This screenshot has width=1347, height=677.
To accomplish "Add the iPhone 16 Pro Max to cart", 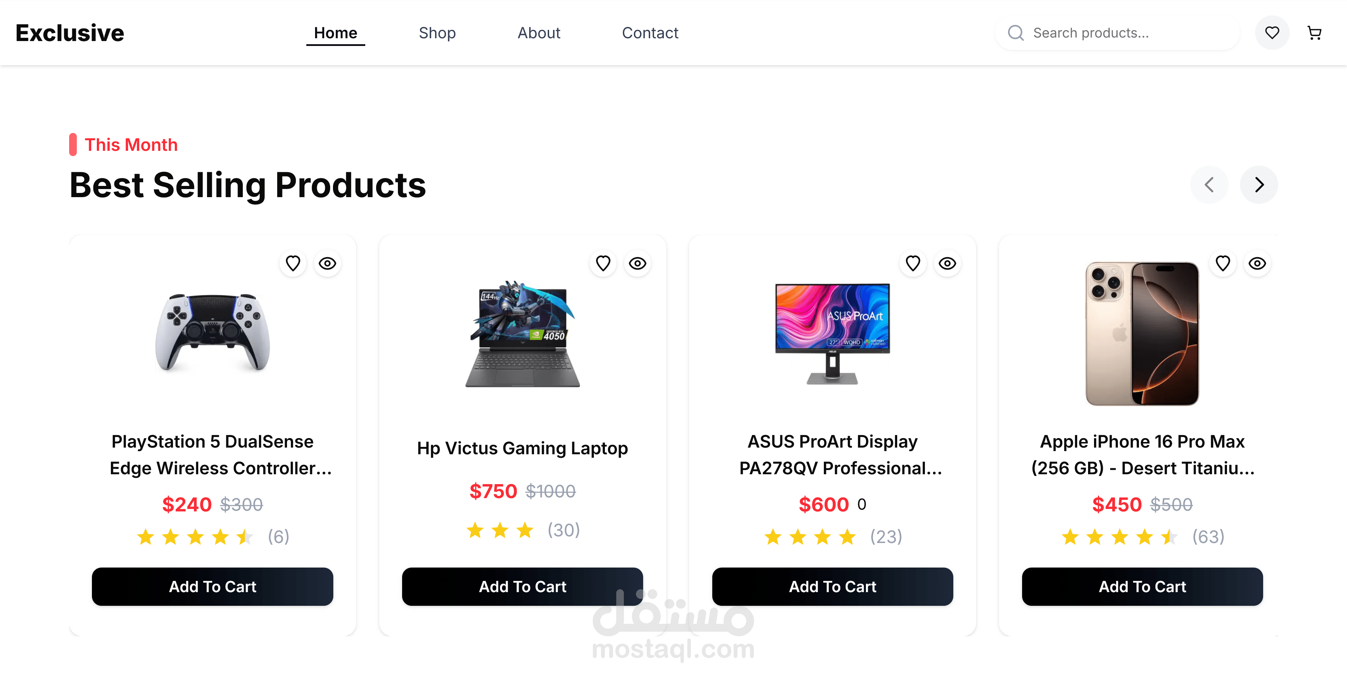I will [x=1142, y=586].
